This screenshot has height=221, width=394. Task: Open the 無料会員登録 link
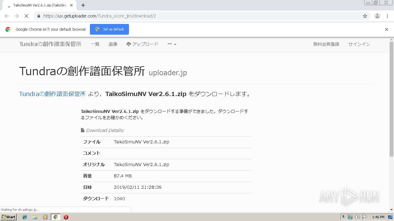point(326,44)
